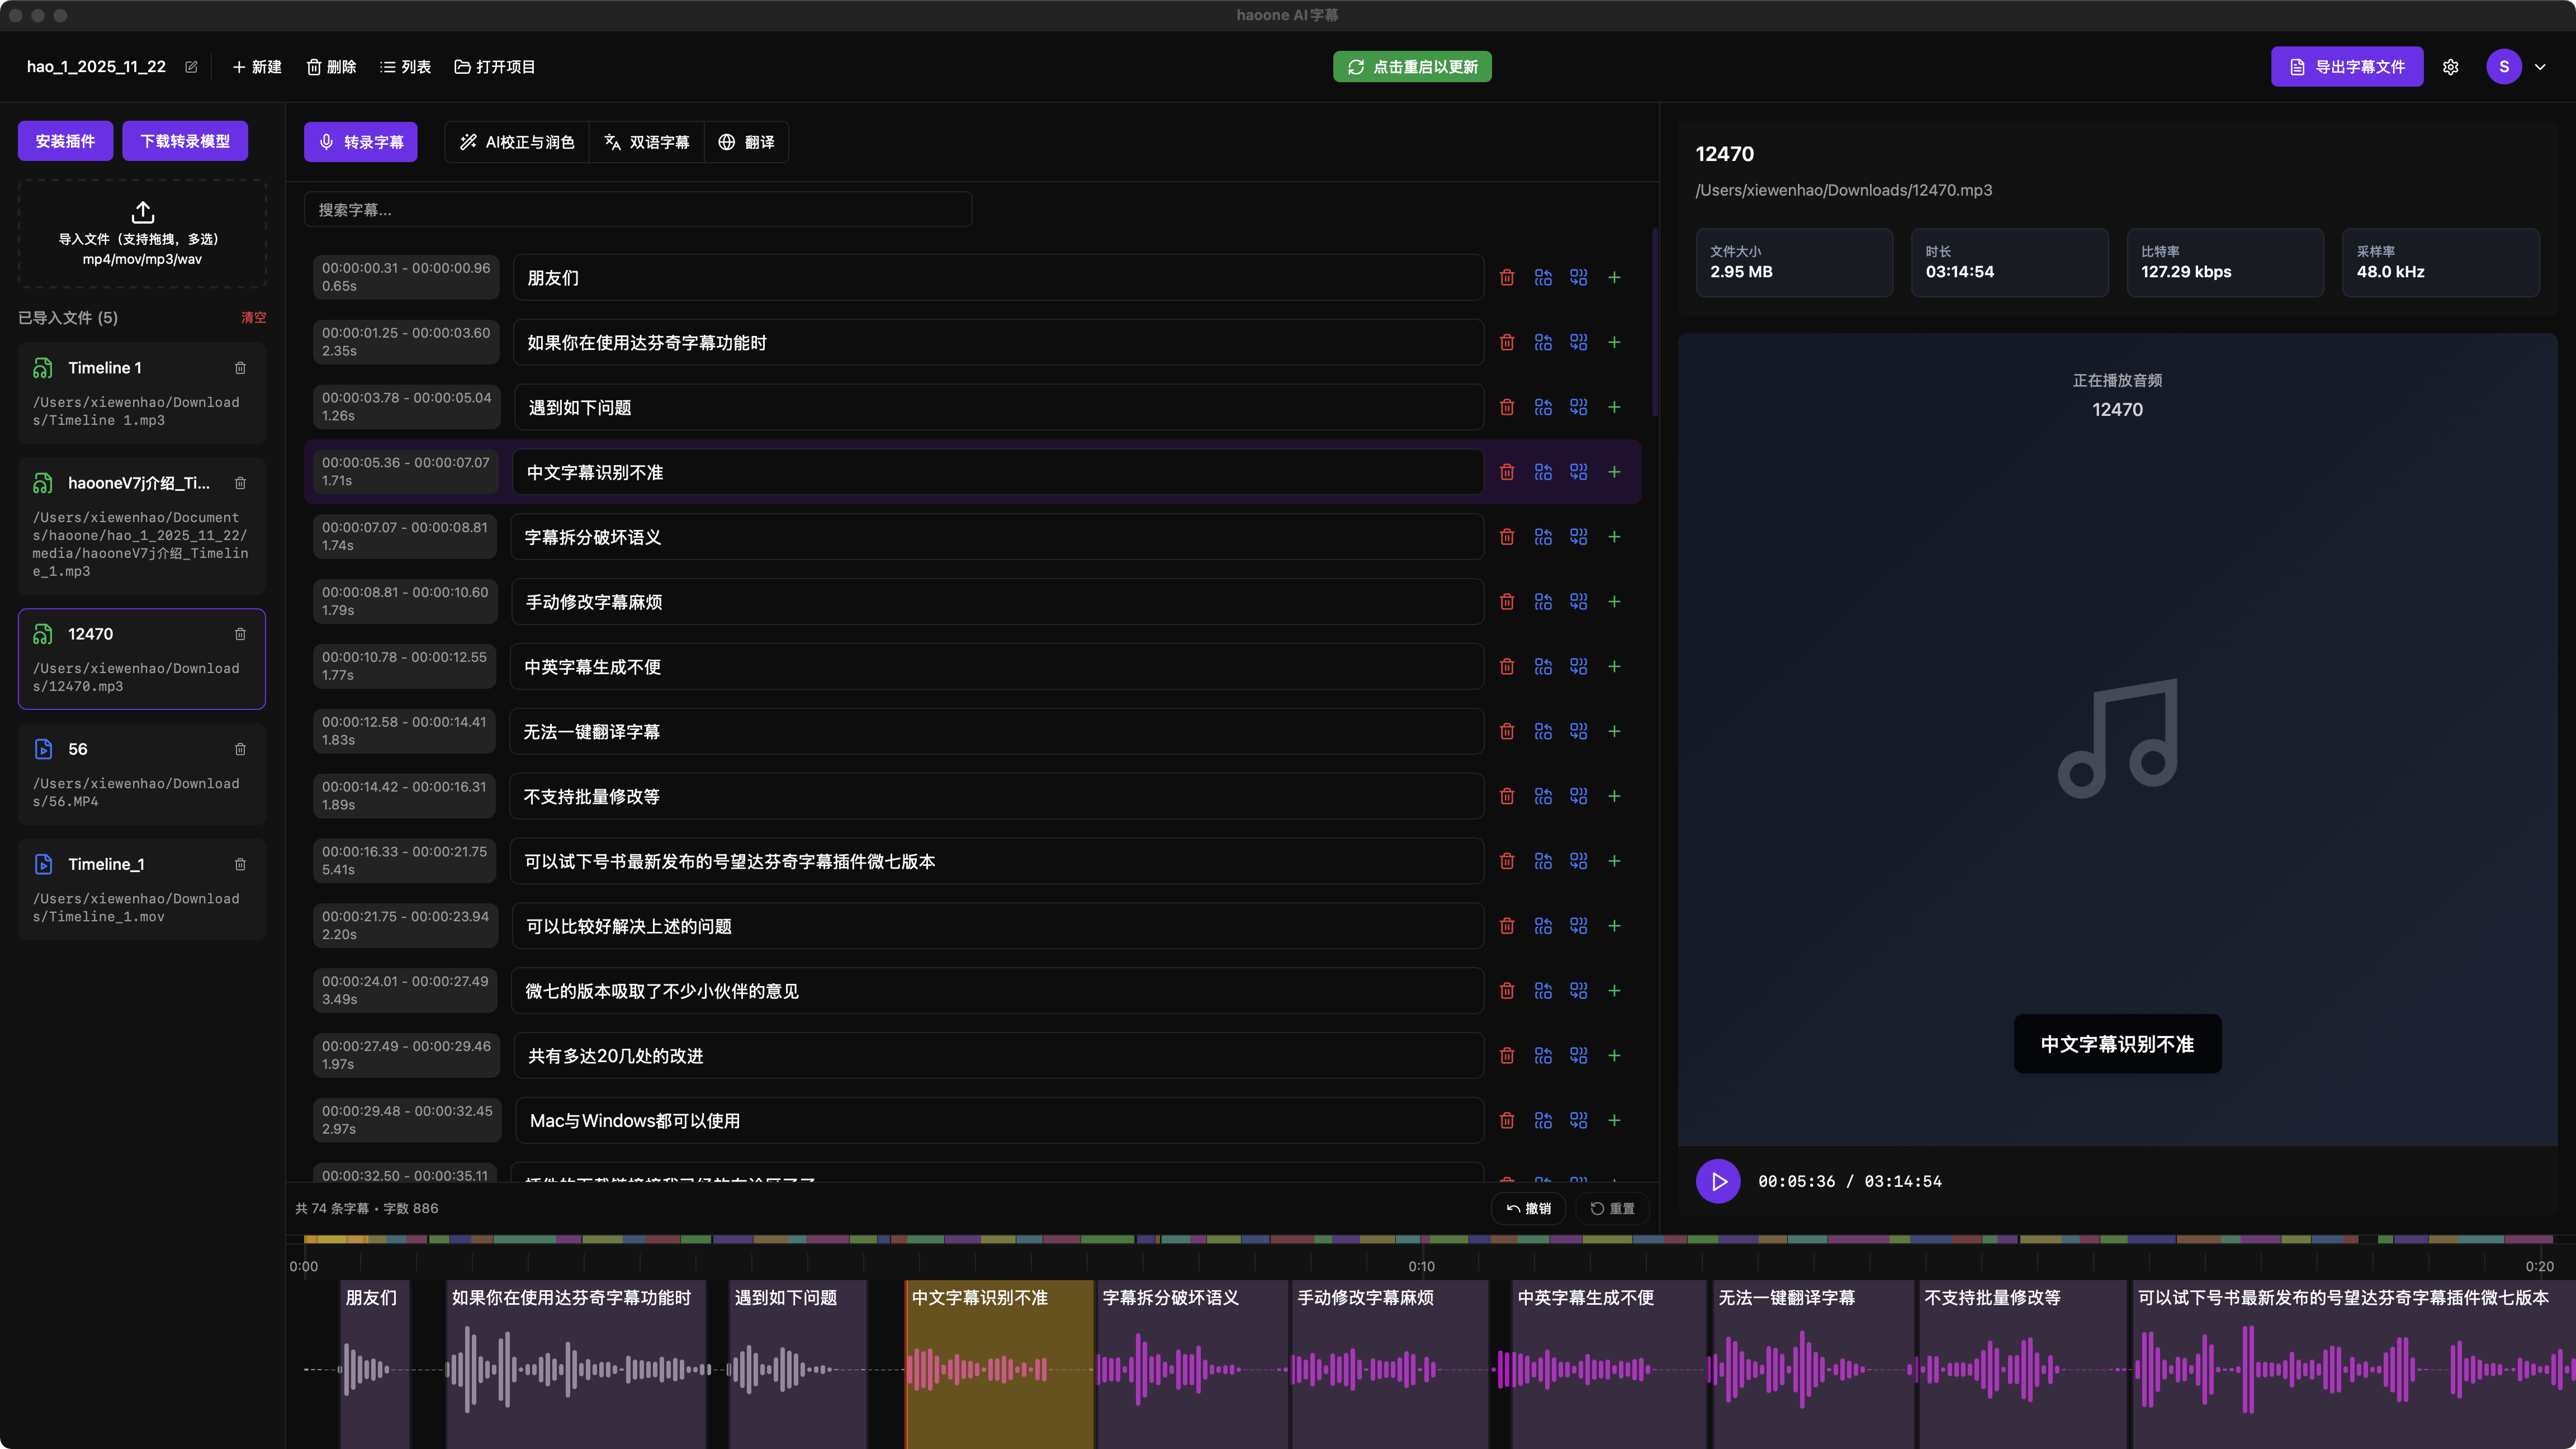Open the 列表 menu item
2576x1449 pixels.
tap(405, 67)
